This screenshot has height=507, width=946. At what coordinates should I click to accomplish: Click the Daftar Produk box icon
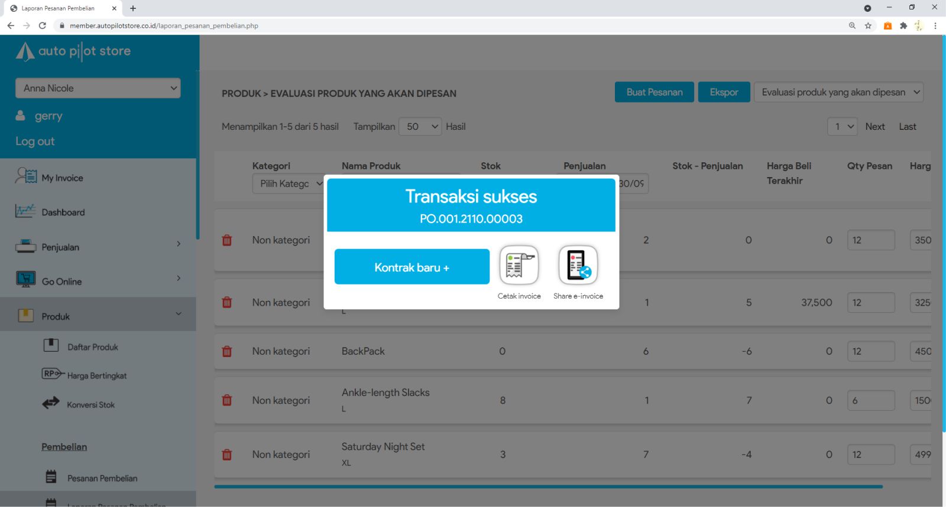coord(51,345)
